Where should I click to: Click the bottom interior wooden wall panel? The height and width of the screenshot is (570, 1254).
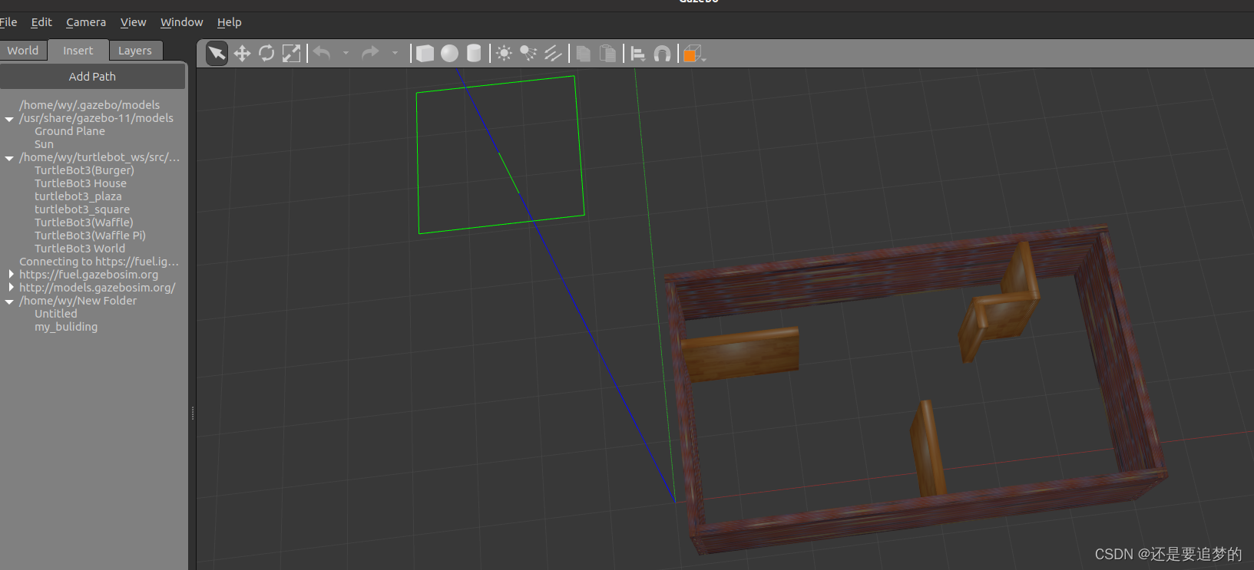[928, 448]
